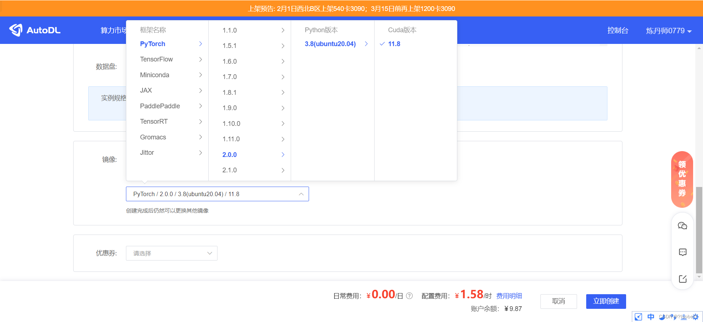Image resolution: width=703 pixels, height=322 pixels.
Task: Open the message chat icon
Action: pos(682,252)
